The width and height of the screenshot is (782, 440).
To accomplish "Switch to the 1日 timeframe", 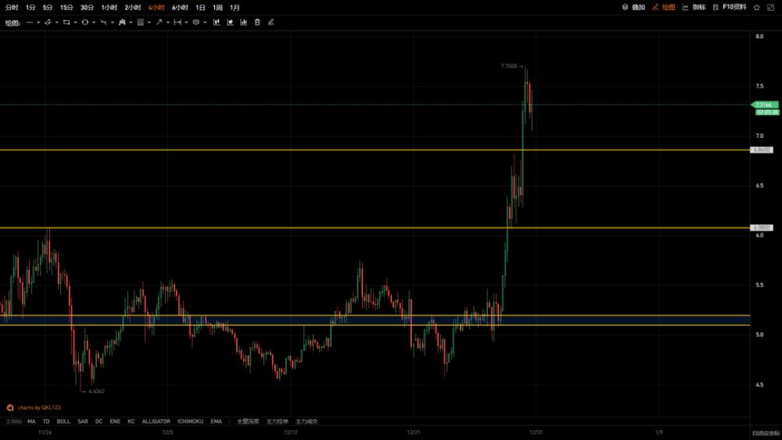I will (200, 8).
